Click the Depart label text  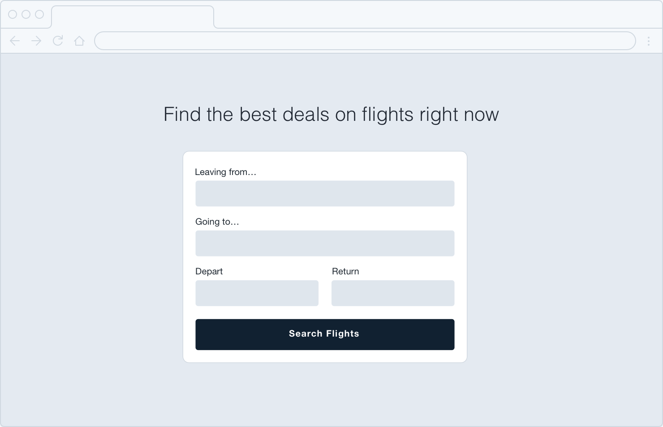click(x=209, y=271)
